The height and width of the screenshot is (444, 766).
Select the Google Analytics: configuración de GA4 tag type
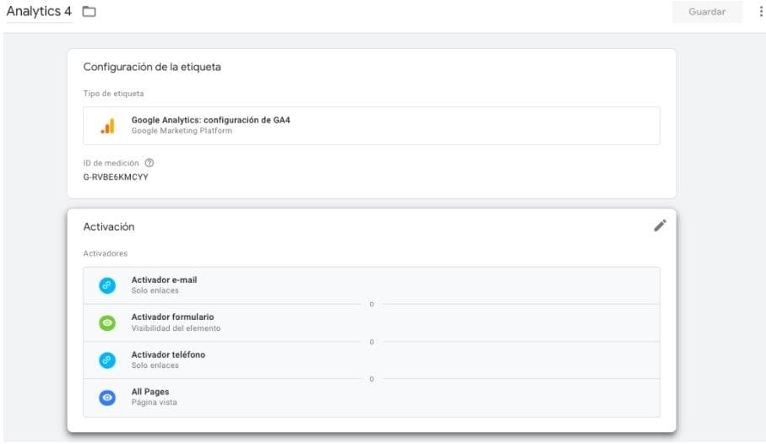372,126
